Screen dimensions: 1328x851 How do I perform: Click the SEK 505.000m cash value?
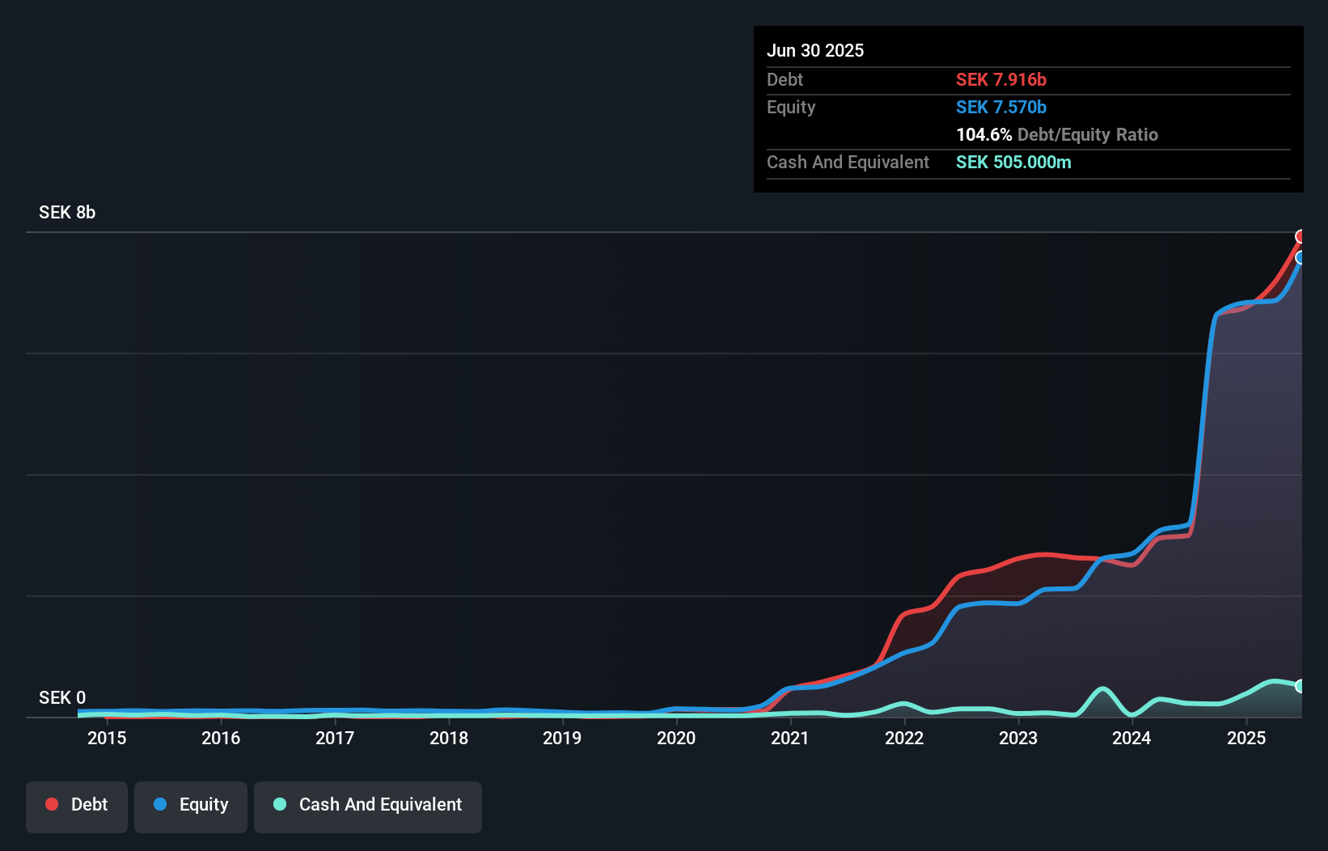1013,162
